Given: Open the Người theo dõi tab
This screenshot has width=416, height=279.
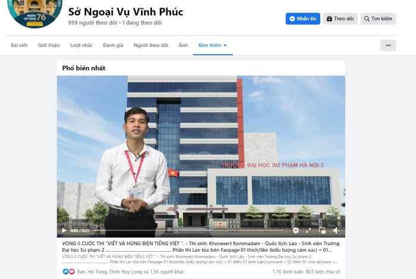Looking at the screenshot, I should click(x=151, y=45).
